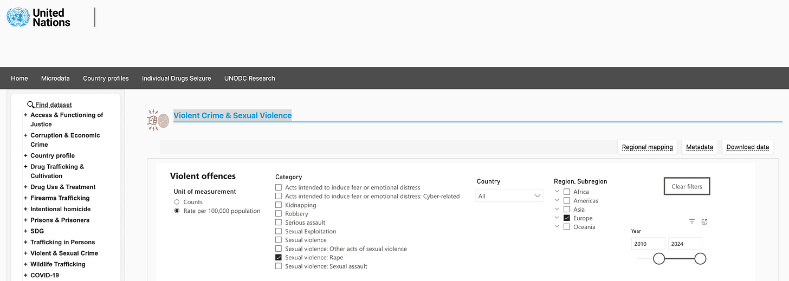The height and width of the screenshot is (281, 789).
Task: Click the United Nations logo
Action: tap(38, 17)
